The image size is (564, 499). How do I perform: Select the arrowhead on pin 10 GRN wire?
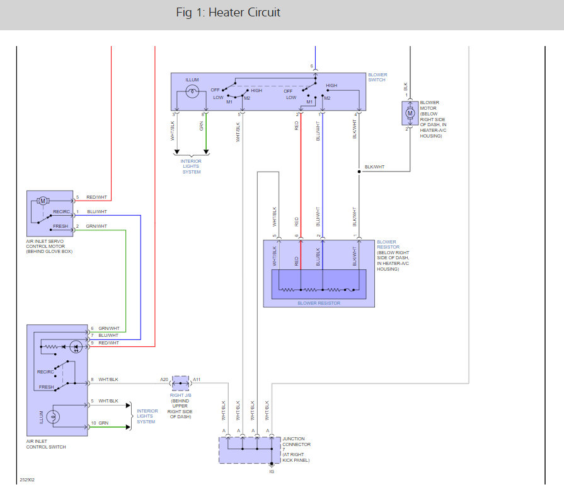coord(128,427)
